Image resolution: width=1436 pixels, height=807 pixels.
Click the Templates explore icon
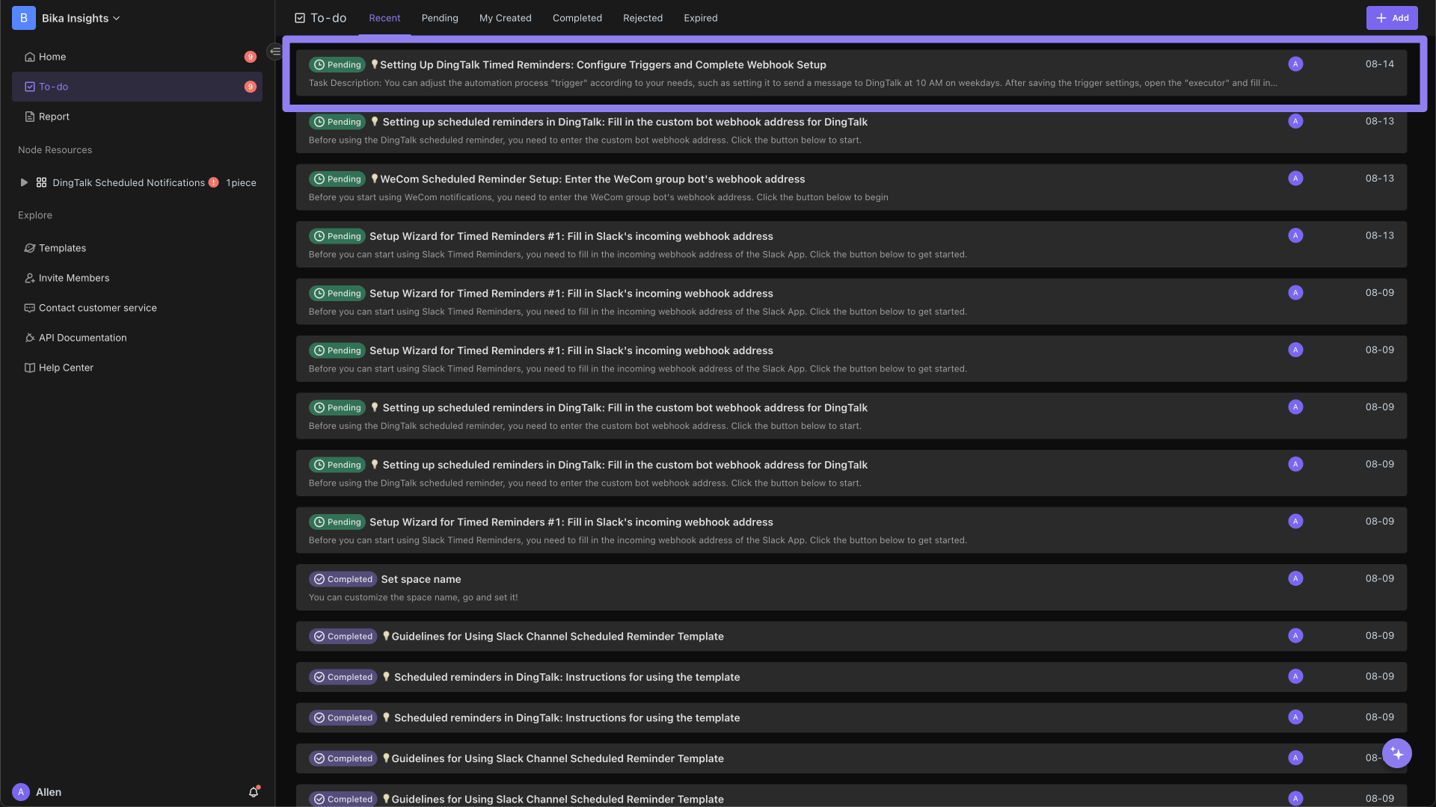(30, 248)
